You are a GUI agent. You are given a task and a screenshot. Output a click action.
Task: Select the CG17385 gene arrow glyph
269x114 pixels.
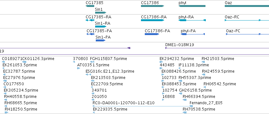(x=90, y=6)
